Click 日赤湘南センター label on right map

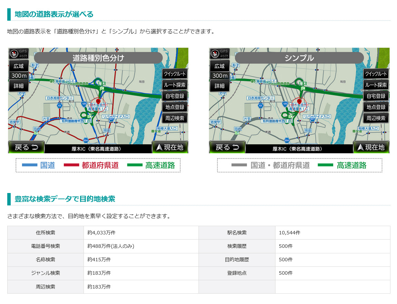pyautogui.click(x=260, y=98)
